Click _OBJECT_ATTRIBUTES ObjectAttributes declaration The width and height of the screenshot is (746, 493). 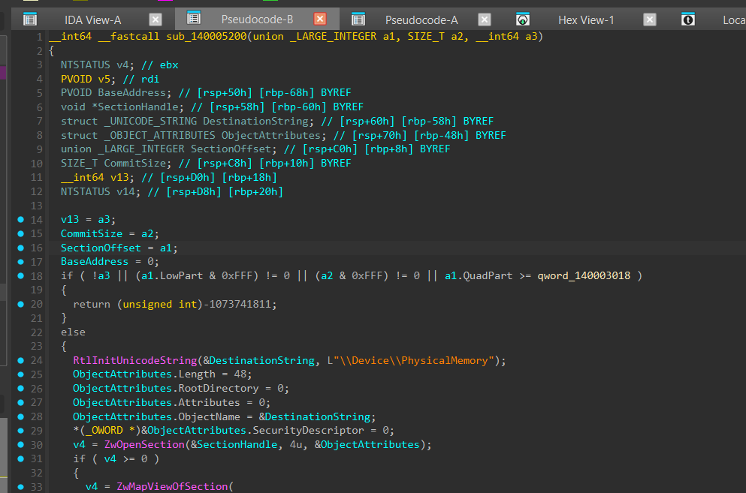(194, 135)
